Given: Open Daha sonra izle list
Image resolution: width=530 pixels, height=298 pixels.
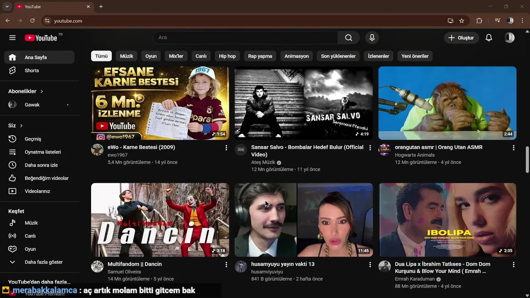Looking at the screenshot, I should point(39,165).
